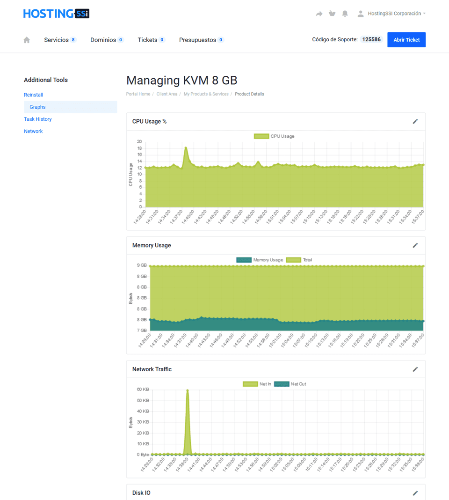The width and height of the screenshot is (449, 500).
Task: Click the pencil icon on Memory Usage panel
Action: click(415, 245)
